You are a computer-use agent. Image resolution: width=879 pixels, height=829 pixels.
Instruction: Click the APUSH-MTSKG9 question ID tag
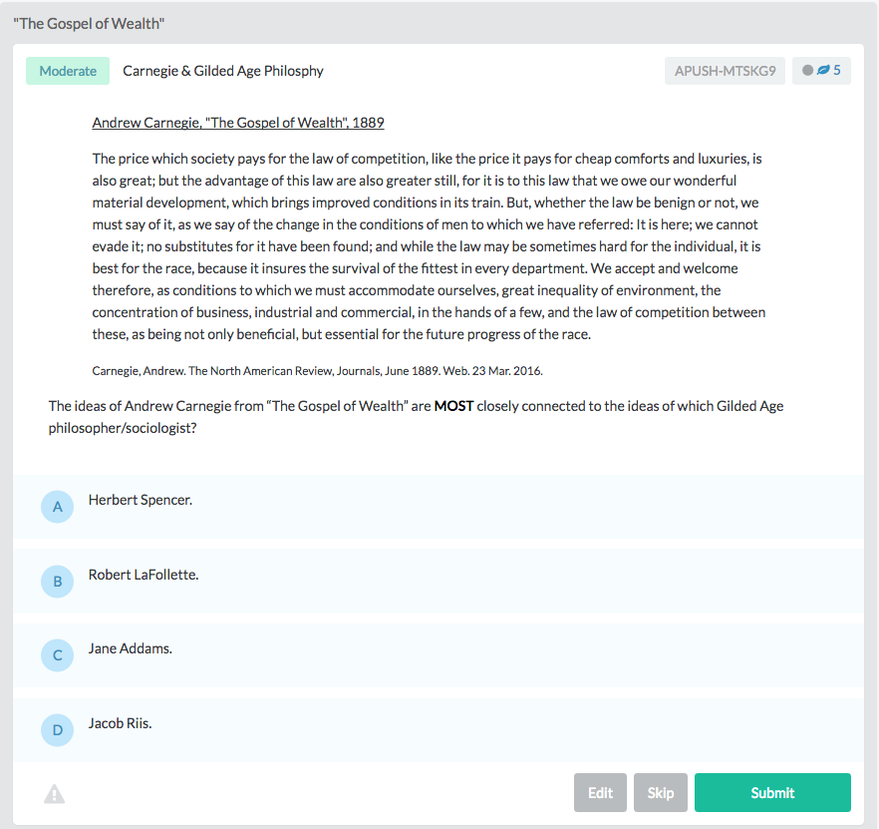(725, 71)
